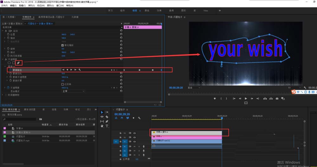317x167 pixels.
Task: Toggle animation stopwatch for Rotation
Action: (x=8, y=49)
